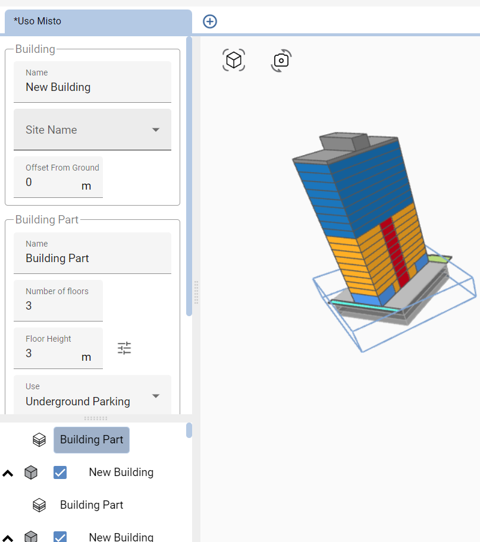This screenshot has height=542, width=480.
Task: Select the unhighlighted Building Part row
Action: tap(92, 505)
